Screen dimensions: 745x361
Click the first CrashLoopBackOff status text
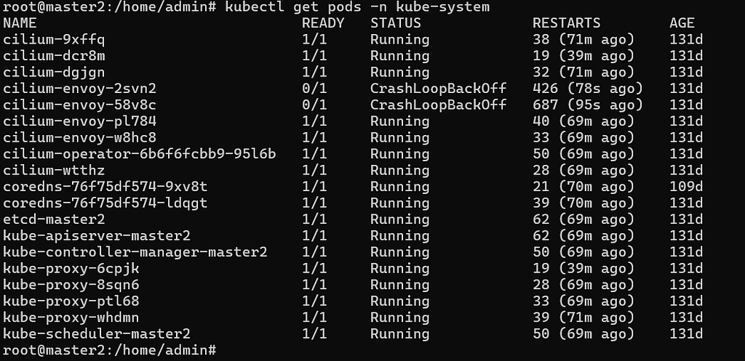438,89
